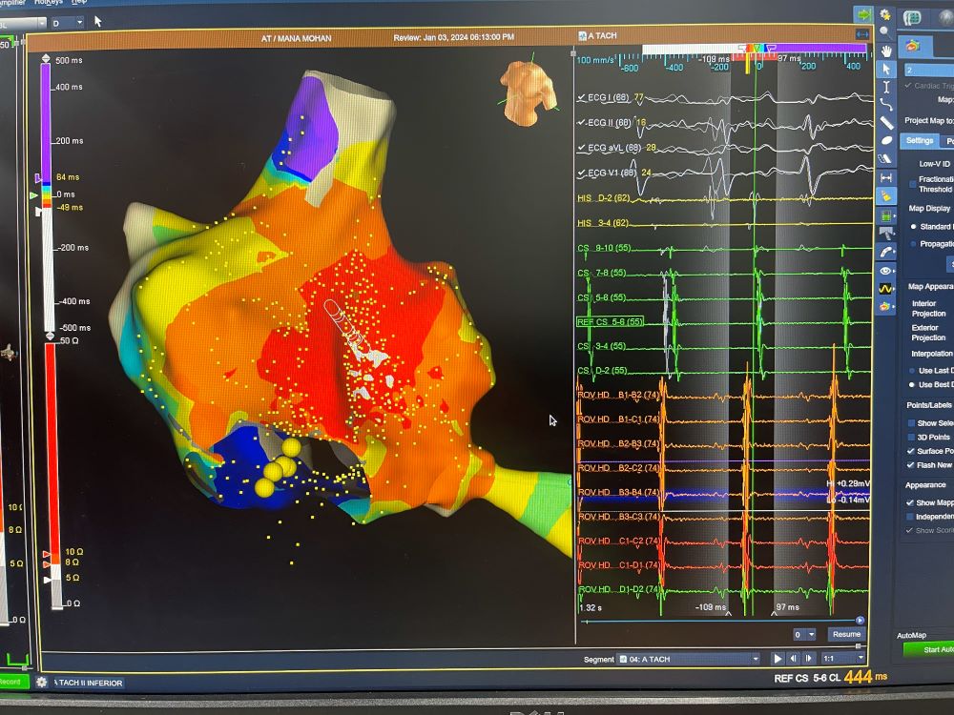Step forward one frame
The height and width of the screenshot is (715, 954).
[x=809, y=659]
